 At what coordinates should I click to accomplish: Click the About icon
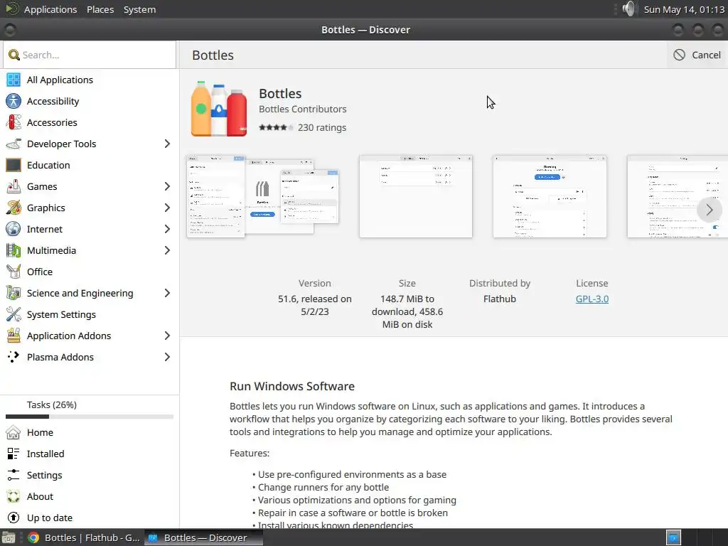tap(14, 497)
